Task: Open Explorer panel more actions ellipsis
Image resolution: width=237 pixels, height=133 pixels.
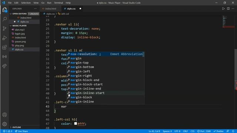Action: 36,8
